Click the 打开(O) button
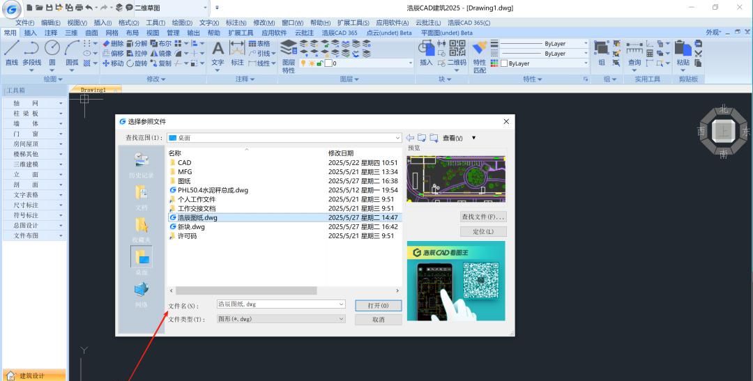Screen dimensions: 753x381 pos(378,306)
